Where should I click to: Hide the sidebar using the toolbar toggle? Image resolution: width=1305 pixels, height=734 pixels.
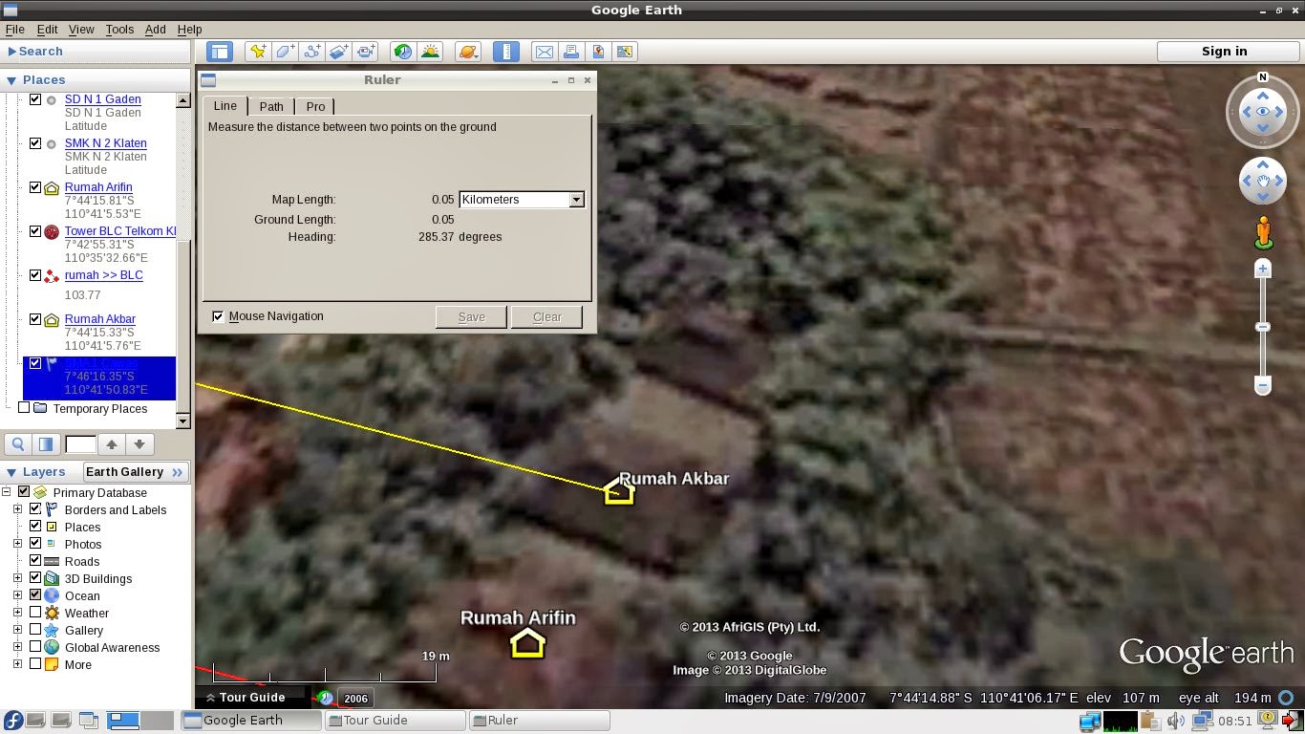(x=220, y=52)
